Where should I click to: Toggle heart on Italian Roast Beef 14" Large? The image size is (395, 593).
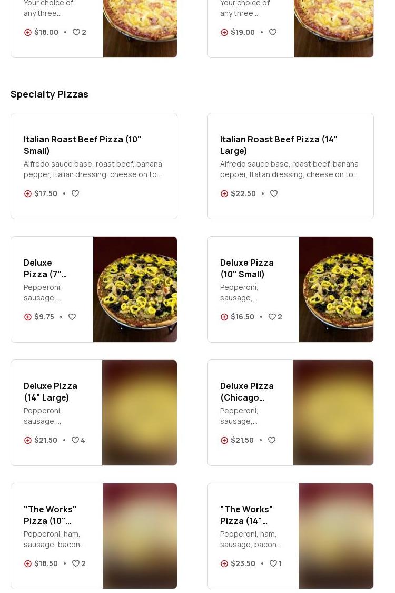click(274, 193)
